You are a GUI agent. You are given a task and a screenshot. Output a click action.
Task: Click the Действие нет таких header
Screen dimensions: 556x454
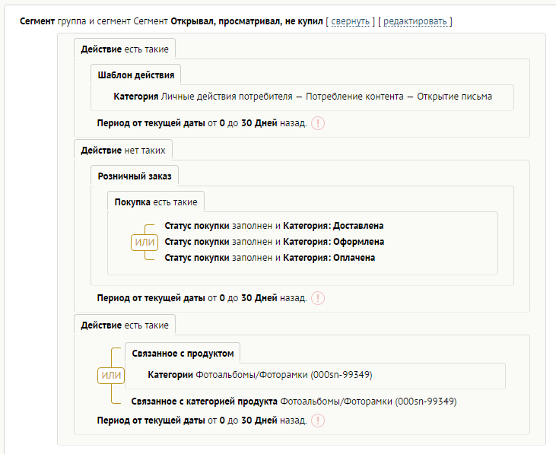(123, 150)
